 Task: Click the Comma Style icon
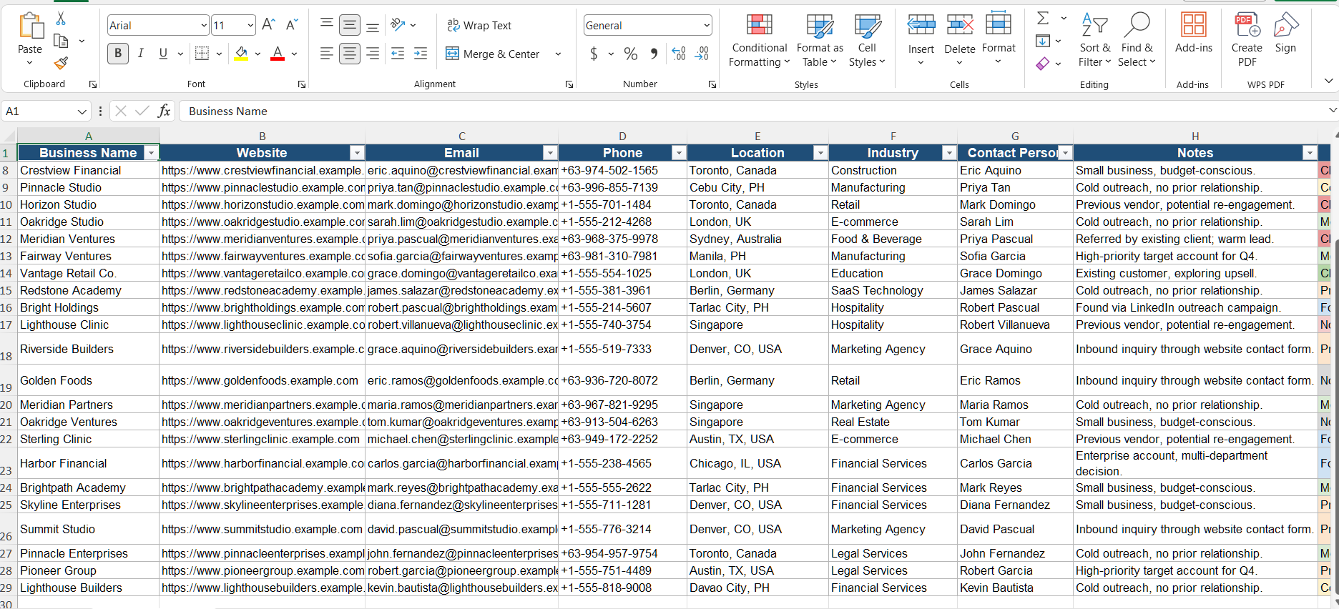[x=654, y=54]
